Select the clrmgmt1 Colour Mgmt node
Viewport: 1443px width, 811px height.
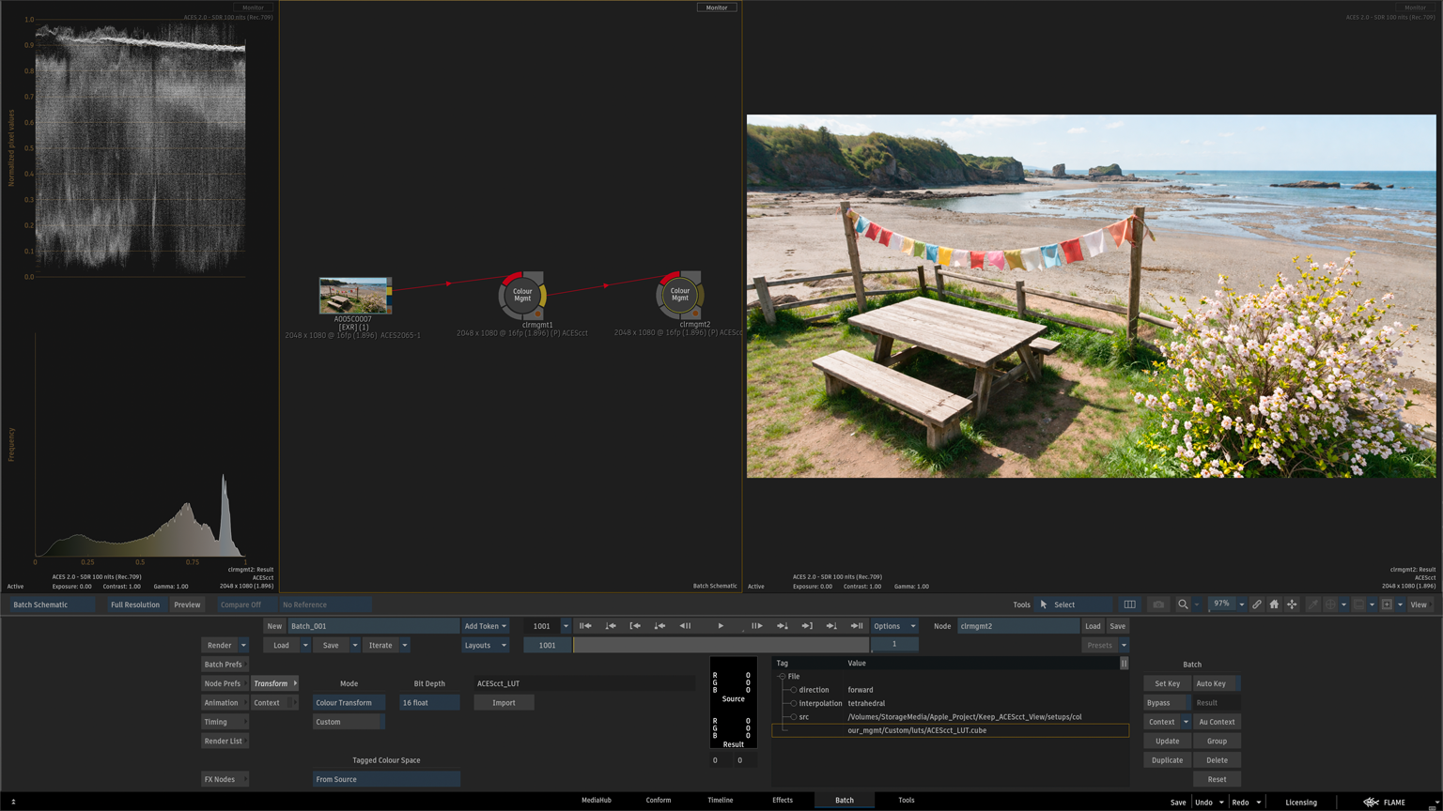click(522, 296)
